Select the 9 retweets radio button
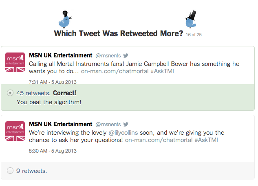Image resolution: width=258 pixels, height=186 pixels. click(10, 171)
